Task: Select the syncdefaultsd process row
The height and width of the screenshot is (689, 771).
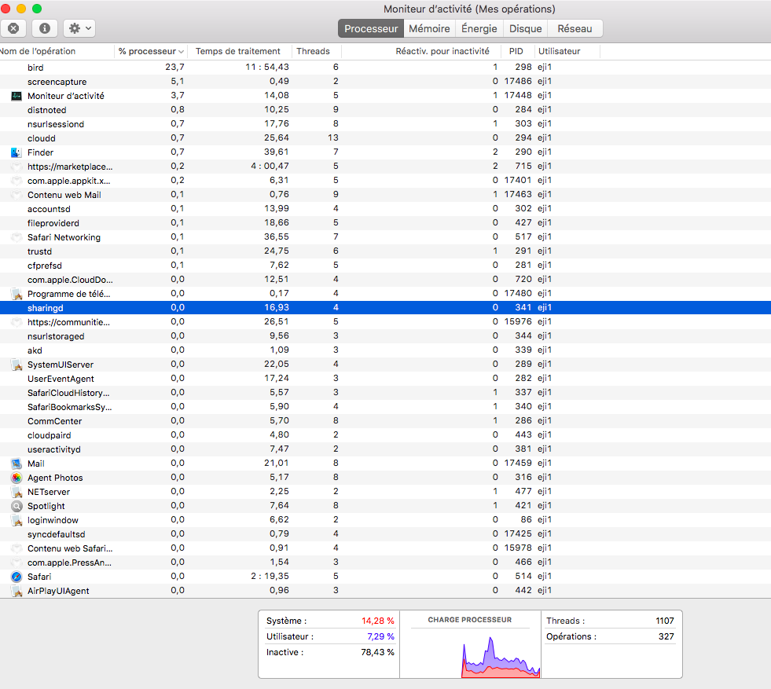Action: point(385,534)
